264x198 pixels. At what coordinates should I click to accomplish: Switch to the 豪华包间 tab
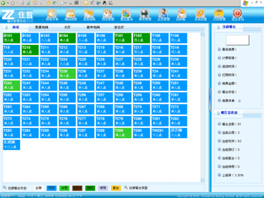pyautogui.click(x=93, y=27)
